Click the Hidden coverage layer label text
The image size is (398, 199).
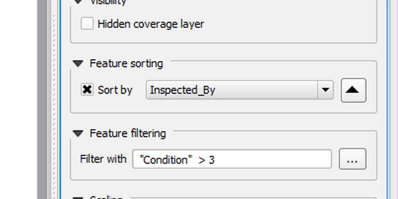pos(151,24)
